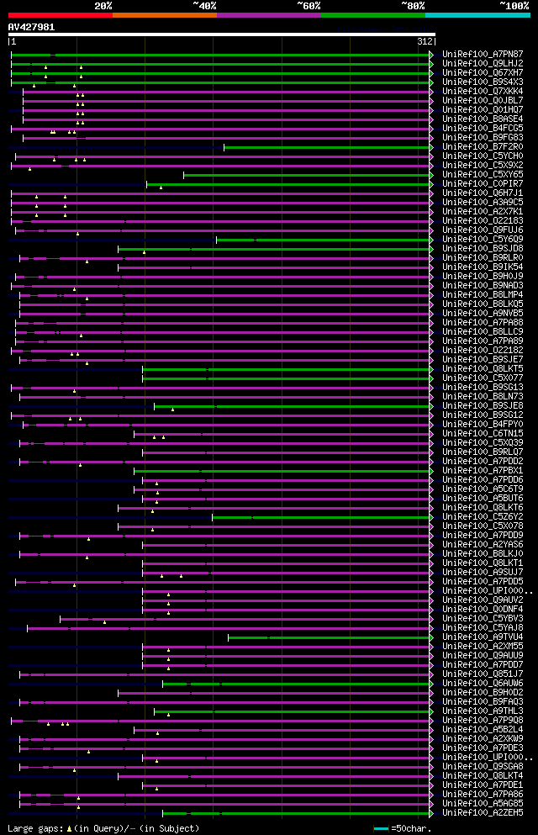Click UniRef100_Q8LKT5 hit name
Image resolution: width=538 pixels, height=835 pixels.
483,369
